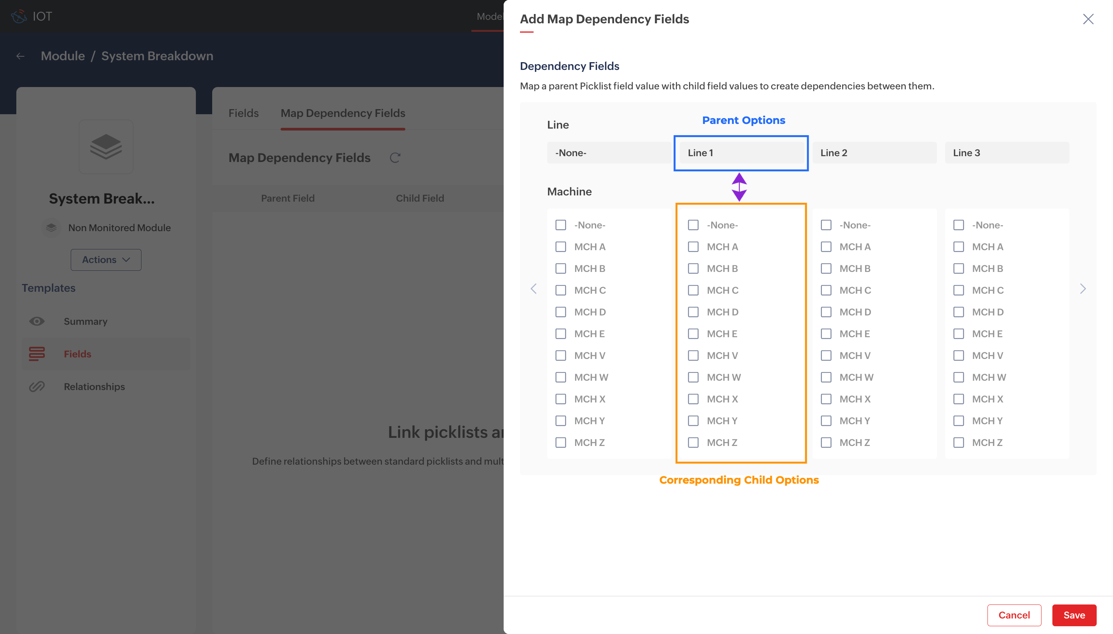Select the Map Dependency Fields tab

(343, 113)
